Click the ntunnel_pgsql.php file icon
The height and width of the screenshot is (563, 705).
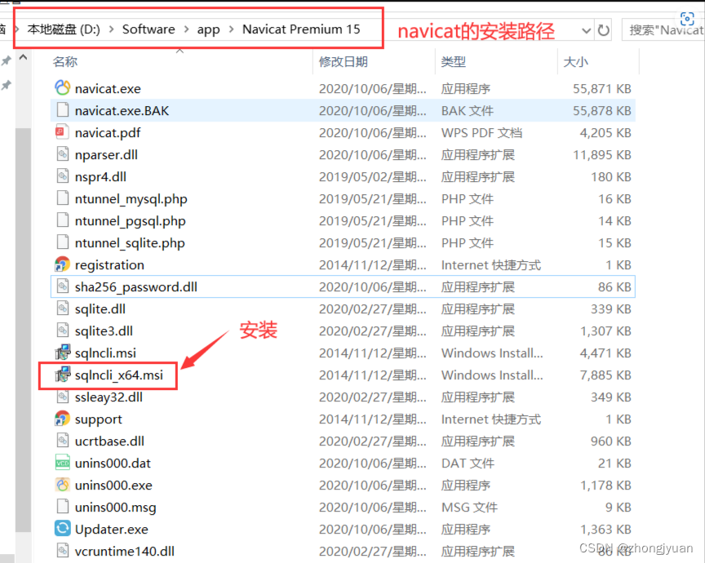tap(63, 220)
